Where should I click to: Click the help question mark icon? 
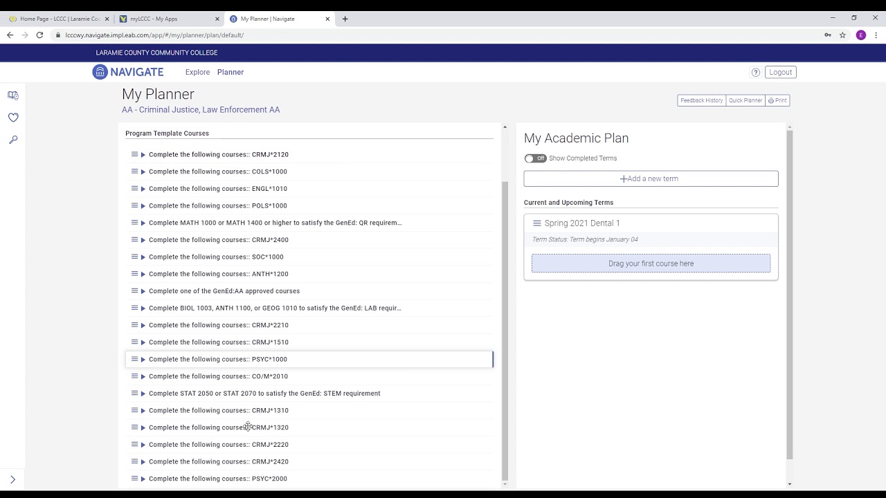(756, 72)
